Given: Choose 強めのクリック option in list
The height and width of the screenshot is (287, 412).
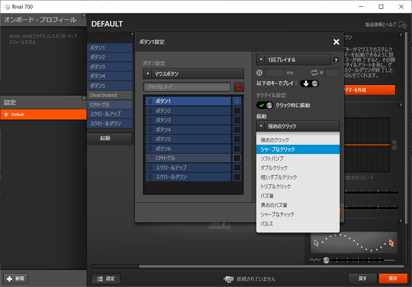Looking at the screenshot, I should pyautogui.click(x=298, y=140).
